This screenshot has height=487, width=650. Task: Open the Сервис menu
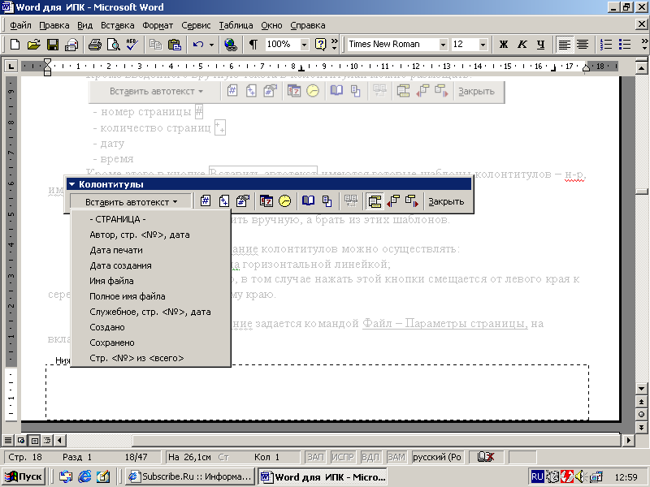(196, 25)
